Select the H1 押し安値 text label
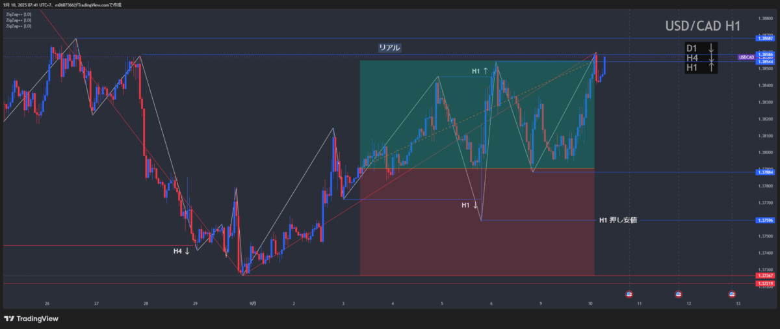The height and width of the screenshot is (329, 780). click(617, 220)
